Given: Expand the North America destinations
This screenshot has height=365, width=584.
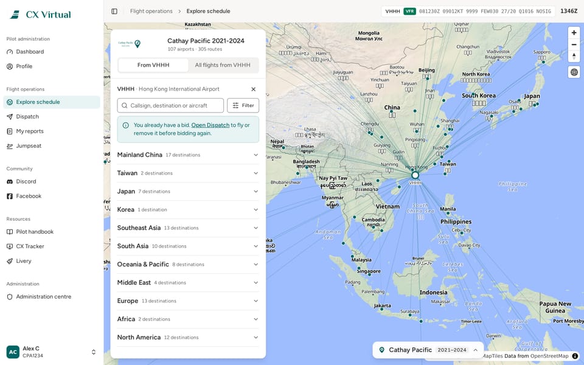Looking at the screenshot, I should [188, 338].
